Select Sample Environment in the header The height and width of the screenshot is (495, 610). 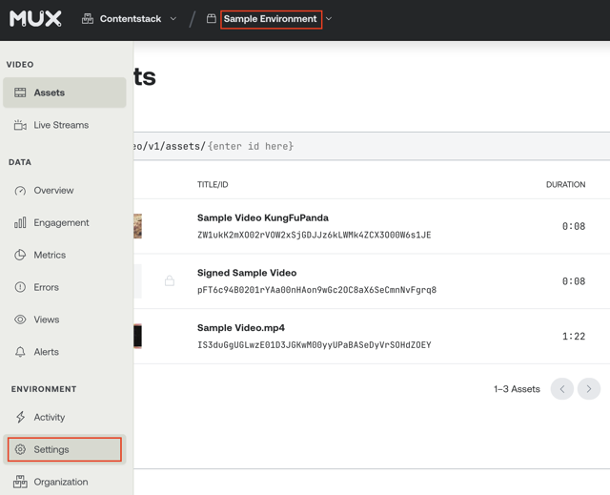(271, 19)
